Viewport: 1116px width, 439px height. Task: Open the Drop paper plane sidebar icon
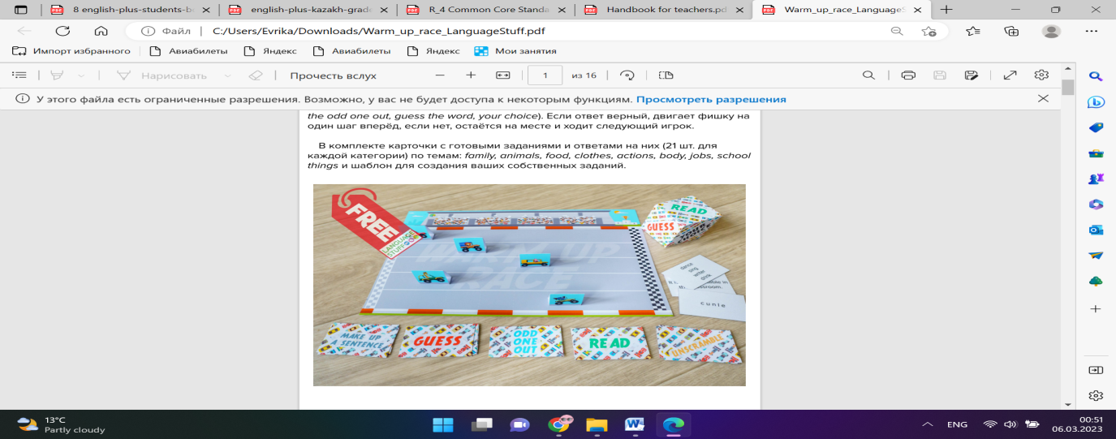coord(1095,255)
